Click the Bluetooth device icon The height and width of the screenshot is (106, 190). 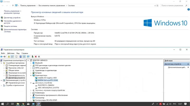[34, 63]
